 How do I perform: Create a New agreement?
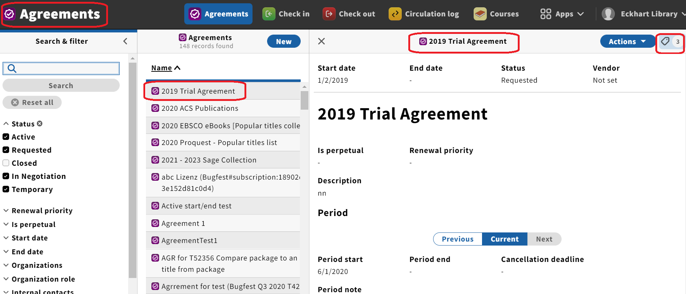point(284,41)
